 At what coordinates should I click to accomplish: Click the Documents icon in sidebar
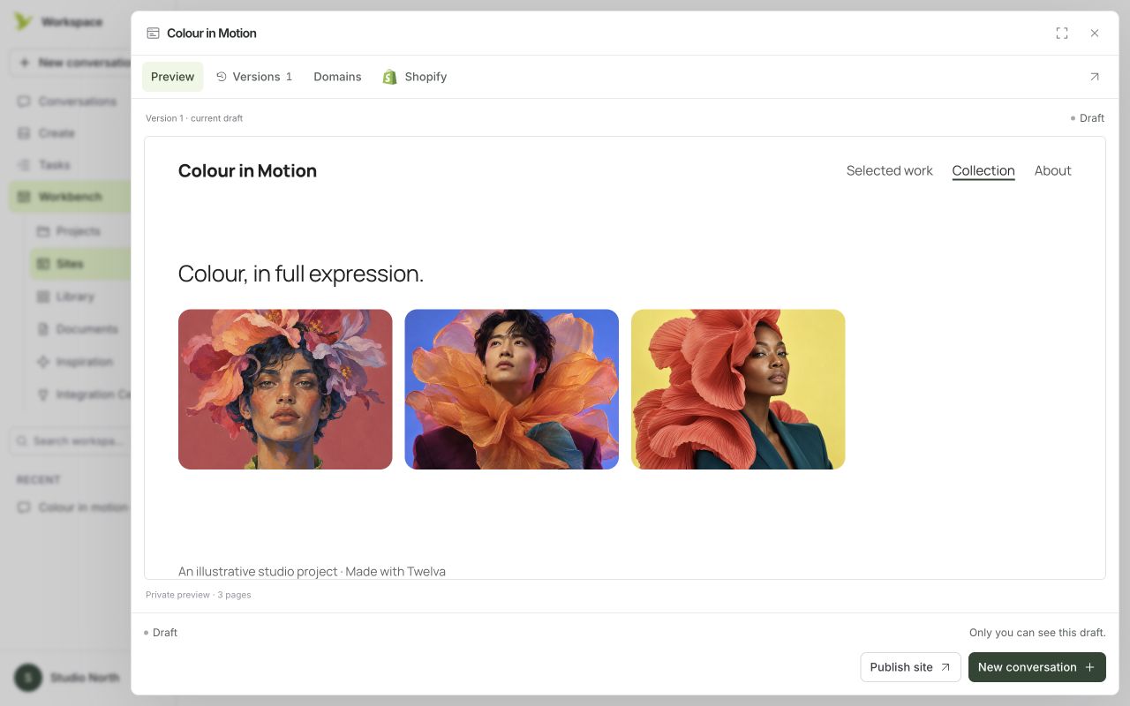(x=42, y=329)
